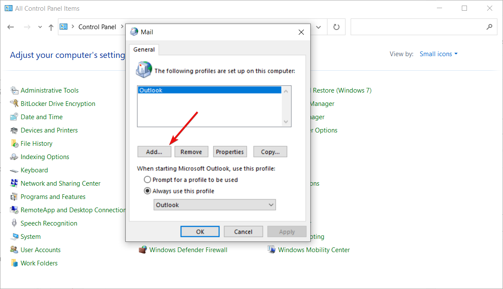Open the Date and Time icon

14,117
